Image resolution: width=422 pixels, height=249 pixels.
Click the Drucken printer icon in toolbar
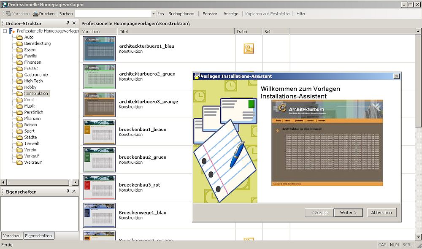point(35,14)
